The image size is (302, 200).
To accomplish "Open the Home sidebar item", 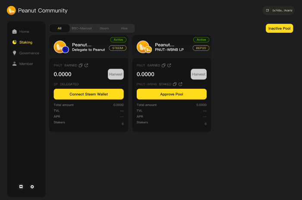I will (21, 31).
